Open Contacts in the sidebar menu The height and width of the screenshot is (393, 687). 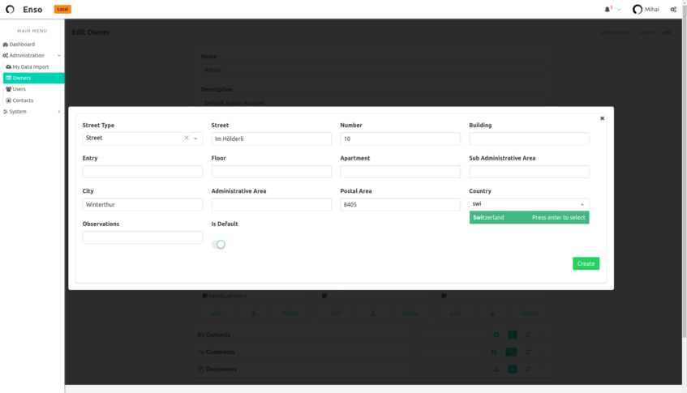click(x=19, y=100)
